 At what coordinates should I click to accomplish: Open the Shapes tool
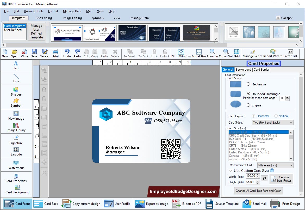[16, 92]
